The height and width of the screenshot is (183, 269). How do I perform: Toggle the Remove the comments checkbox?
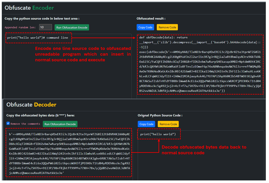[x=8, y=123]
